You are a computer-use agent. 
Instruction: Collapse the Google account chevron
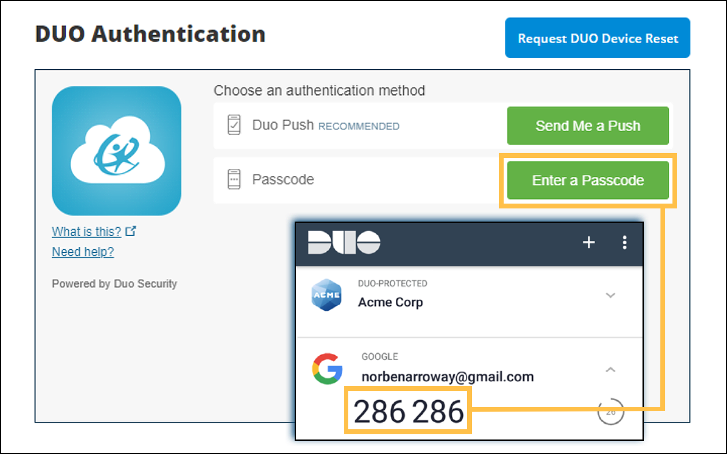(x=610, y=370)
